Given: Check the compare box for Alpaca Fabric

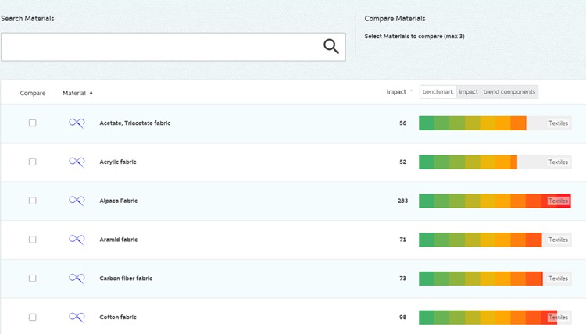Looking at the screenshot, I should click(x=32, y=201).
